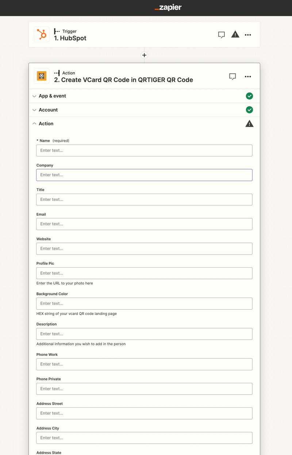Click the Title input box
The width and height of the screenshot is (292, 455).
point(144,199)
